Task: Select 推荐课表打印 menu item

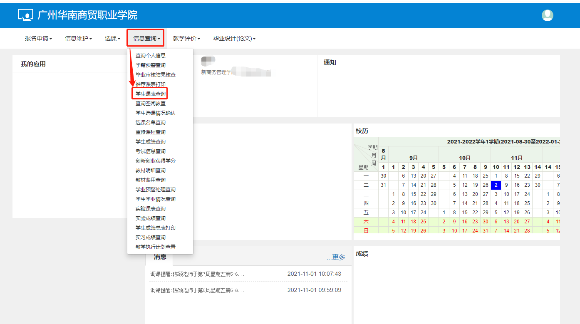Action: click(150, 84)
